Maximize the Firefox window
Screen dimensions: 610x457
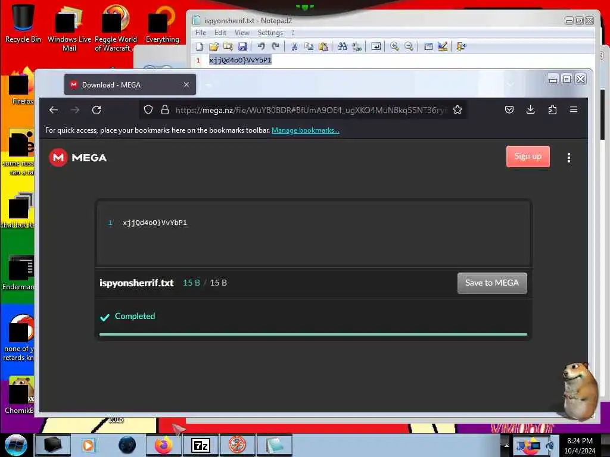click(567, 79)
